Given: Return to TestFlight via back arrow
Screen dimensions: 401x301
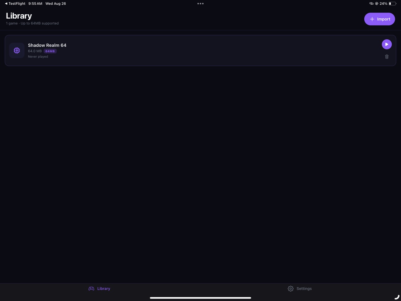Looking at the screenshot, I should pyautogui.click(x=15, y=3).
